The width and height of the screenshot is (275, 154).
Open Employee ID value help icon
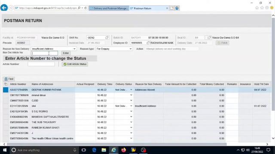148,43
